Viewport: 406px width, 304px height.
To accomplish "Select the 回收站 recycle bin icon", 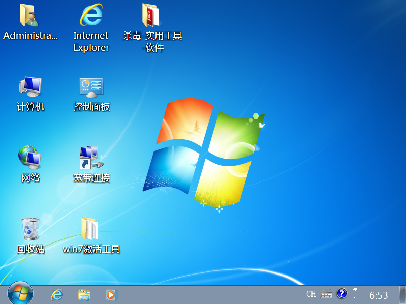I will pyautogui.click(x=30, y=229).
